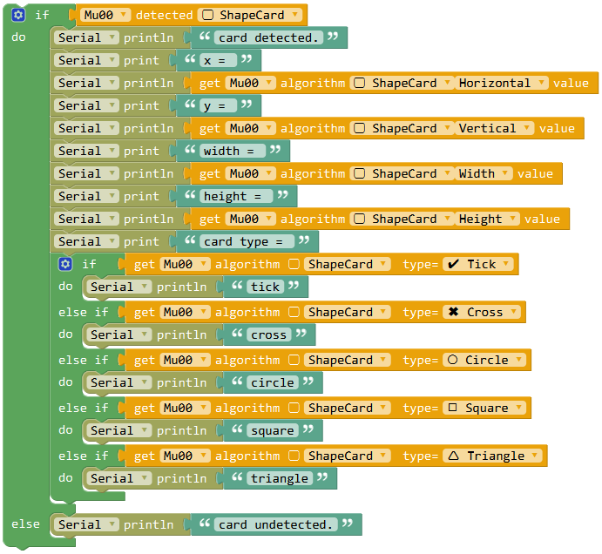Click card icon in Tick type row

pos(294,264)
